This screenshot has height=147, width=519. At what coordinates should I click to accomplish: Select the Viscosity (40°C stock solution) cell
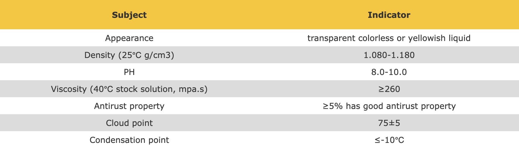[x=129, y=89]
